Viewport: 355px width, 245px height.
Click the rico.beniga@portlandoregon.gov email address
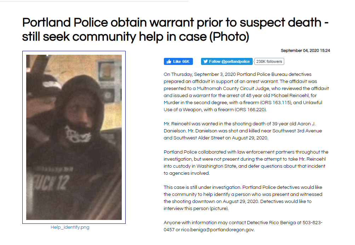[217, 230]
